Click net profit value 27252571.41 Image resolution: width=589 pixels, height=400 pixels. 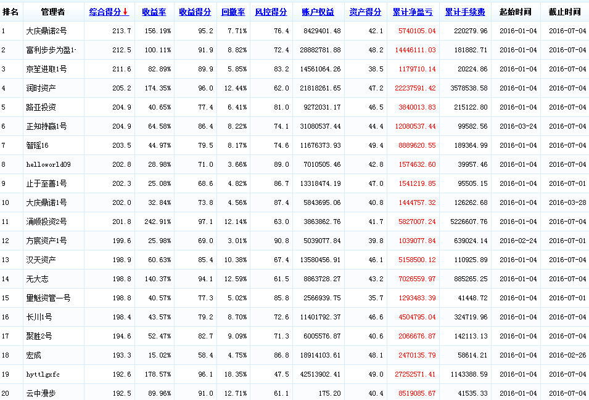click(x=415, y=374)
